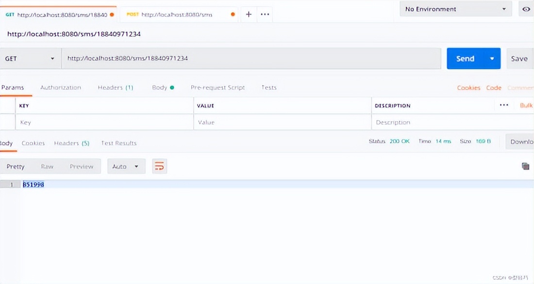Screen dimensions: 534x284
Task: Click line number 1 in response gutter
Action: 12,184
